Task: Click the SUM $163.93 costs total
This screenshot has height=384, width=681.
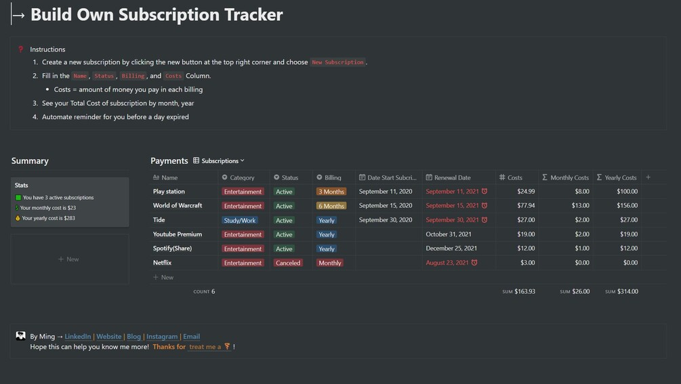Action: tap(518, 292)
